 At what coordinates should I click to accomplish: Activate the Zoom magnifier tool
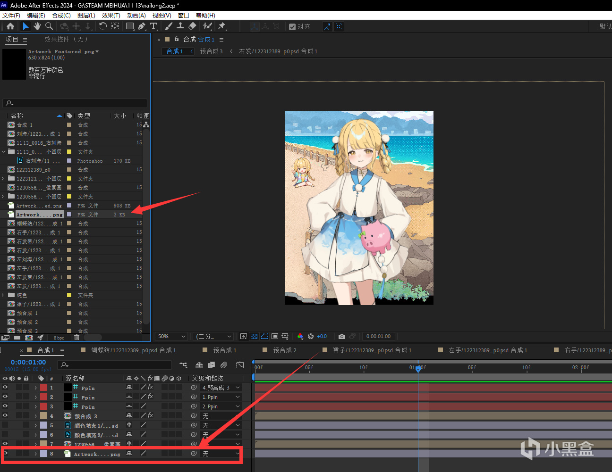49,26
